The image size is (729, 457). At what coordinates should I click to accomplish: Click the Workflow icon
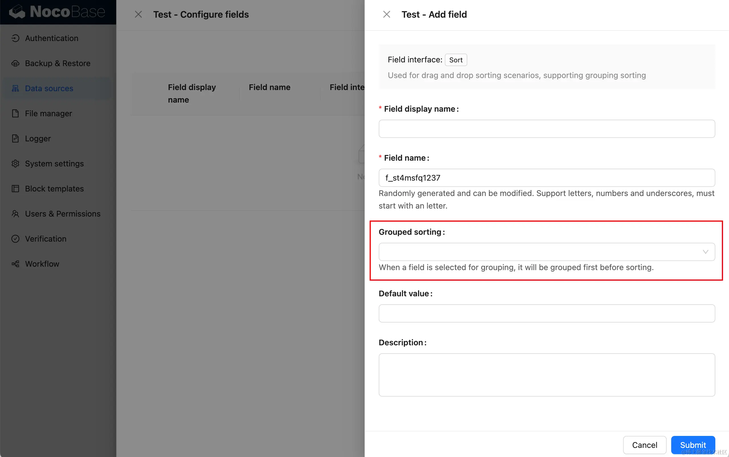15,264
